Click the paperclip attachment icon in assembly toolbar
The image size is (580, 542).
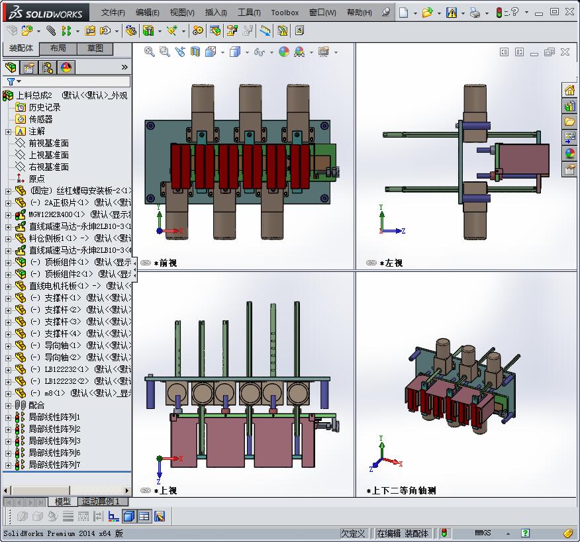[51, 30]
